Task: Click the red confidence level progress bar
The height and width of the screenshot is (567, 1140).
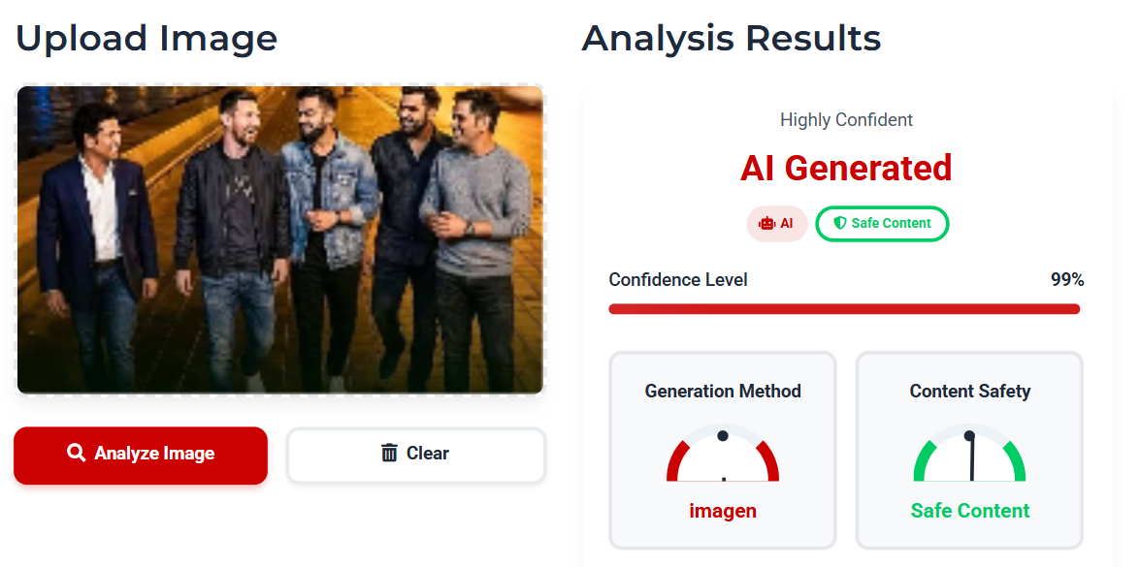Action: (844, 309)
